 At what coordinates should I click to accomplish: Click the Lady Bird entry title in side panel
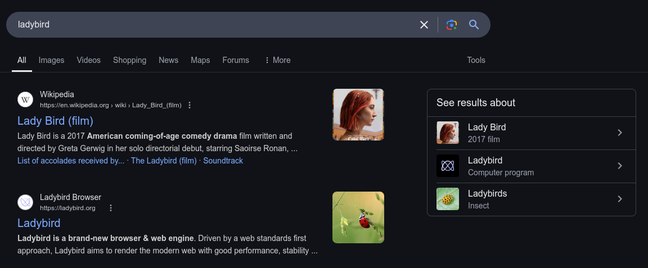click(x=487, y=127)
